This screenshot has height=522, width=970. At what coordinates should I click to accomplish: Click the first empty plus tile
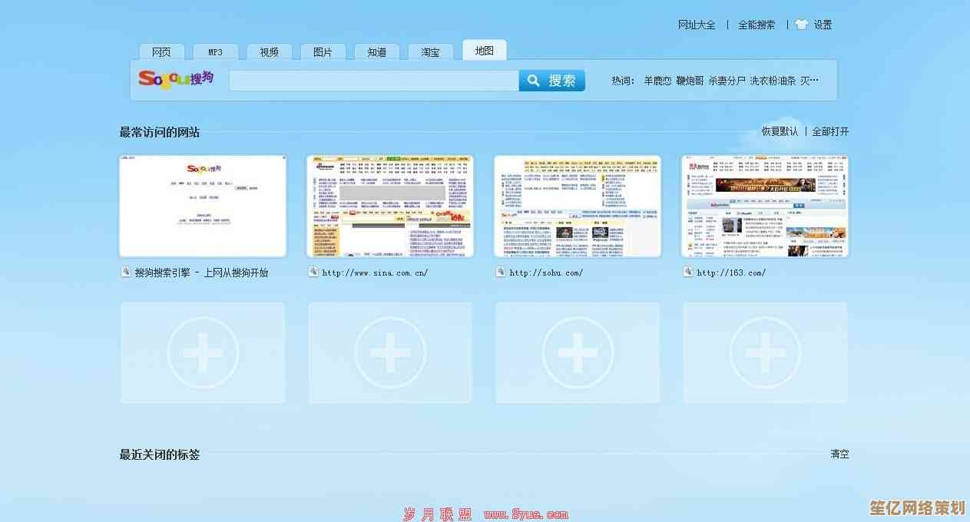(x=203, y=352)
